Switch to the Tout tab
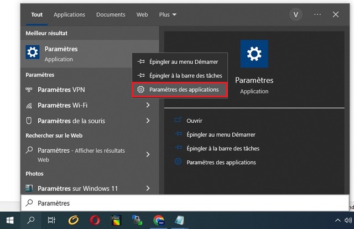This screenshot has width=354, height=229. click(x=37, y=15)
